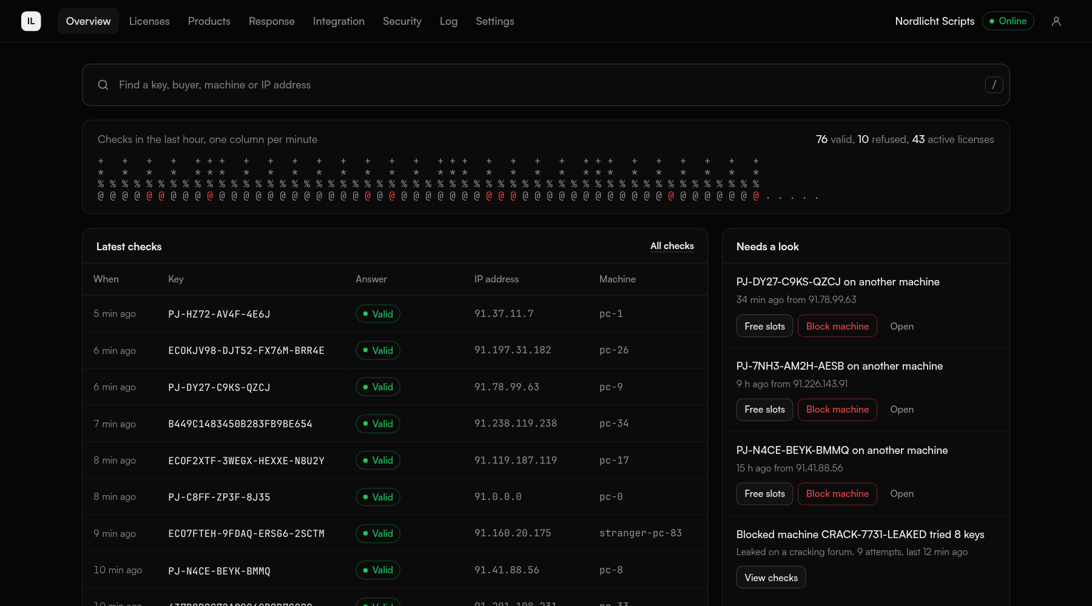Open the PJ-DY27-C9KS-QZCJ alert
The image size is (1092, 606).
coord(902,326)
